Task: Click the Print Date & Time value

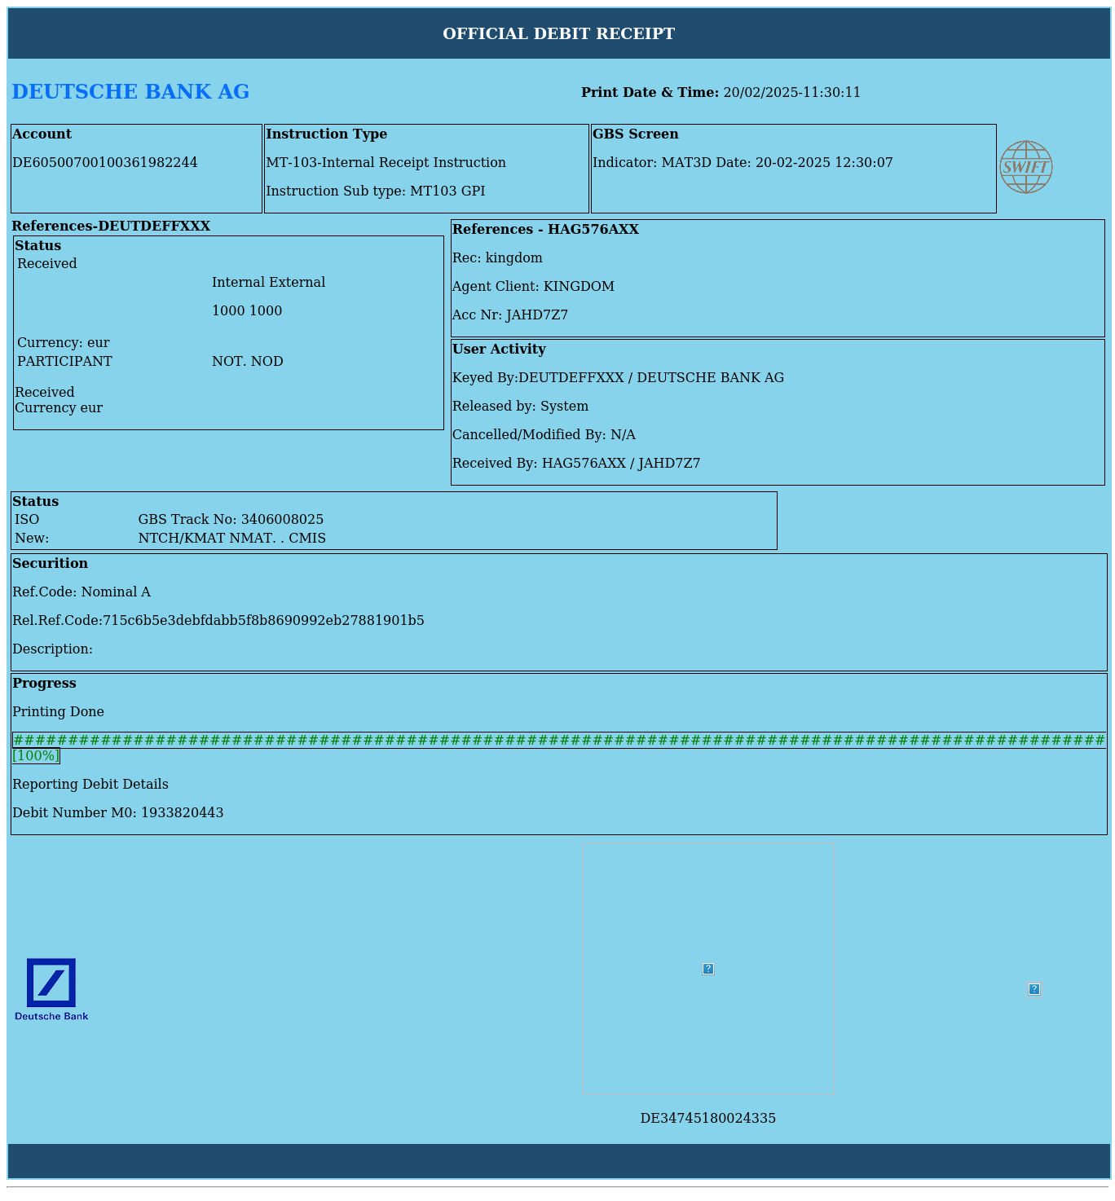Action: pos(791,93)
